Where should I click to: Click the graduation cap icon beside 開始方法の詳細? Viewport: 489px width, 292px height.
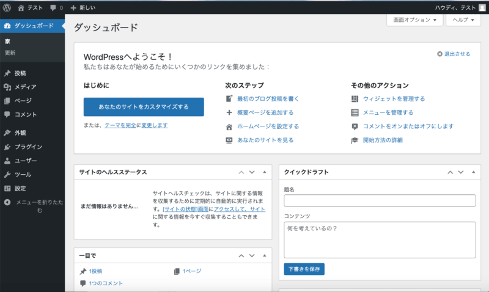coord(355,141)
